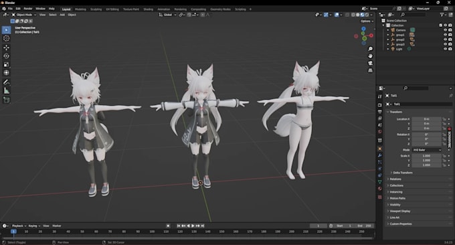
Task: Open timeline Keying menu
Action: [33, 226]
